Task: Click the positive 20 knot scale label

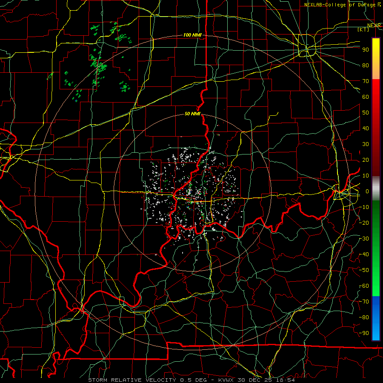Action: pos(366,160)
